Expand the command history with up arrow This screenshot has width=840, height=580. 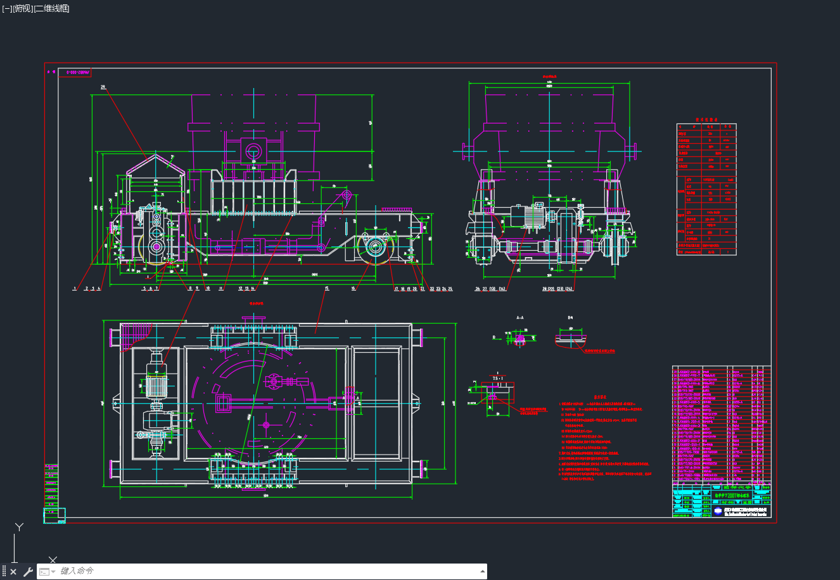click(x=483, y=572)
